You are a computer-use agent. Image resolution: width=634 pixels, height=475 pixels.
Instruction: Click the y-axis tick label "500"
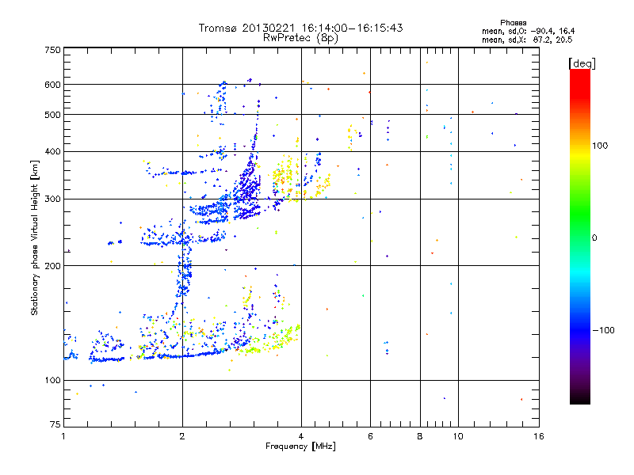click(x=52, y=115)
